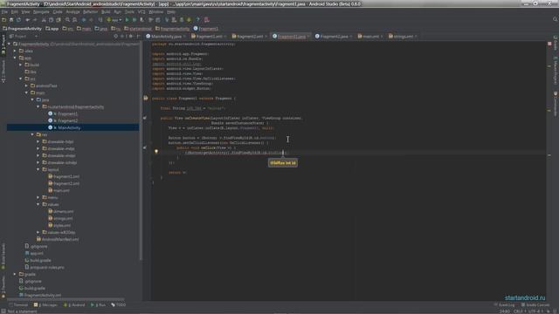Open the VCS menu

pos(141,11)
